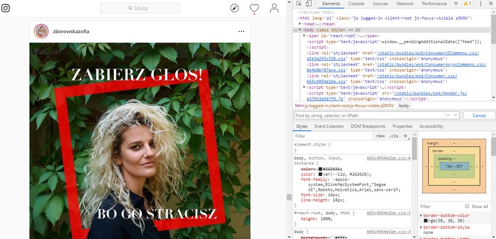Select html breadcrumb in DOM path
The image size is (496, 239).
tap(344, 106)
